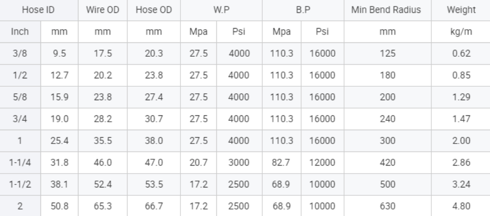Click the 82.7 Mpa burst pressure cell
Screen dimensions: 490x216
coord(281,163)
